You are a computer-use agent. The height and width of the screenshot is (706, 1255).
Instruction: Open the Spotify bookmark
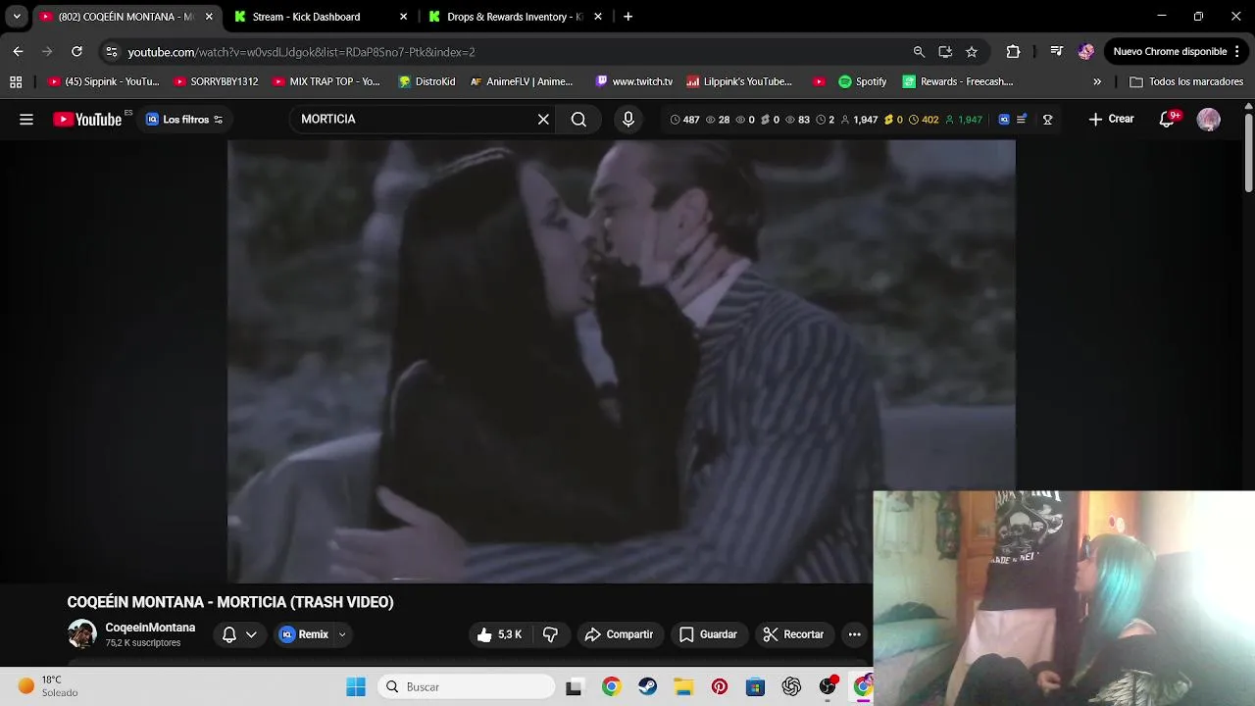[x=862, y=82]
